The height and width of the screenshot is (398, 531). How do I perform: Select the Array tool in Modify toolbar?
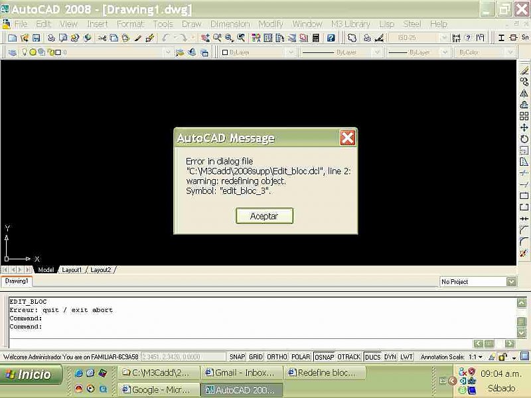click(x=524, y=116)
